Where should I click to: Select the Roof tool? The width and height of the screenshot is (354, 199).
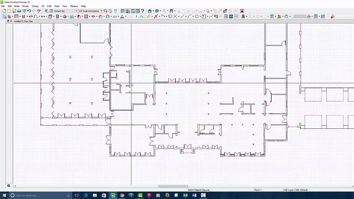coord(79,17)
